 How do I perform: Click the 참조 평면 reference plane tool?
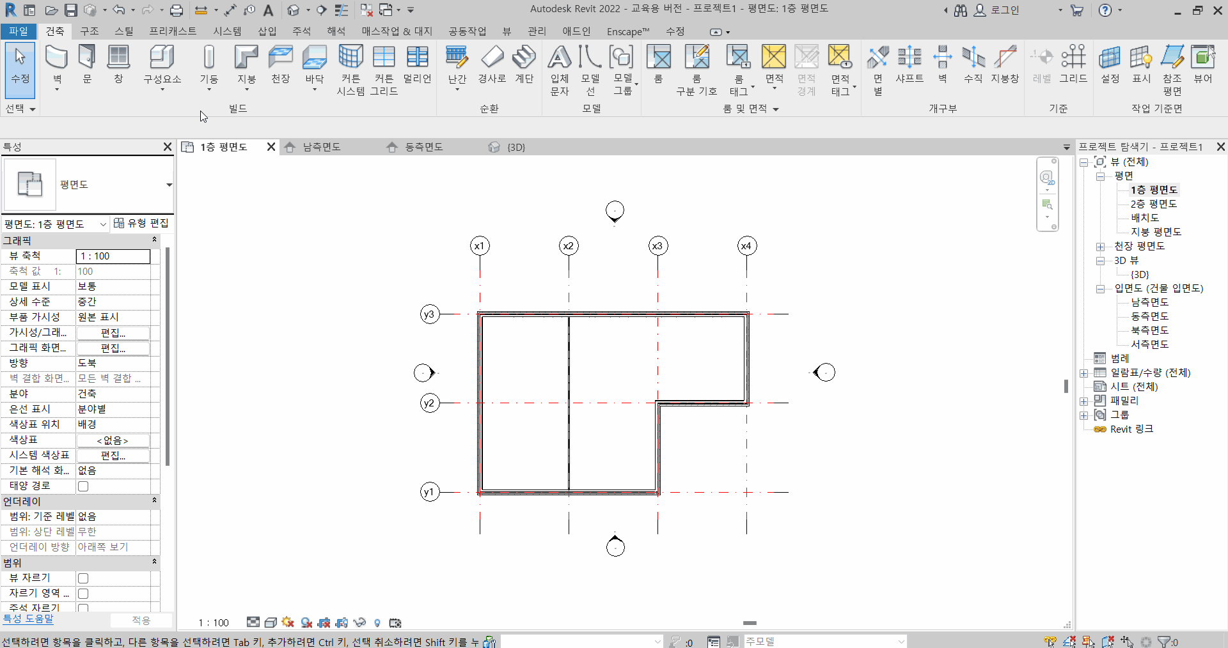1172,70
